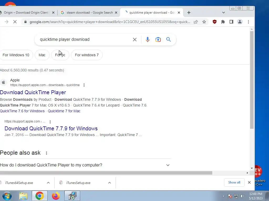Click the horizontal scrollbar thumb
Viewport: 269px width, 201px height.
click(x=106, y=173)
